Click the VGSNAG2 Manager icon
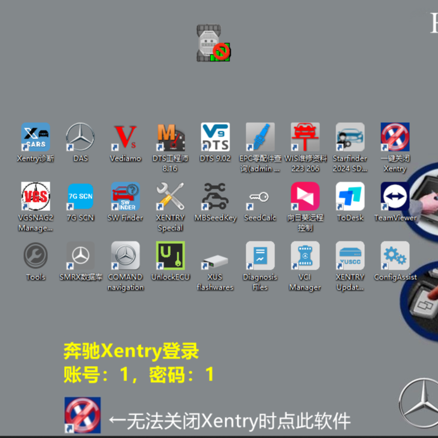 tap(35, 197)
